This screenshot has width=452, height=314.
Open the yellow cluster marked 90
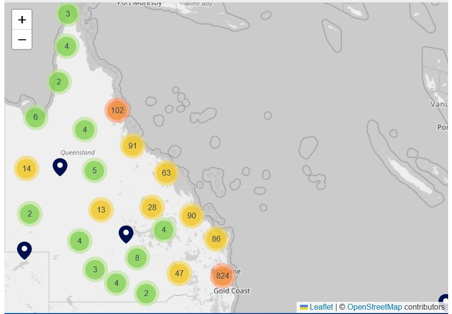(x=191, y=215)
